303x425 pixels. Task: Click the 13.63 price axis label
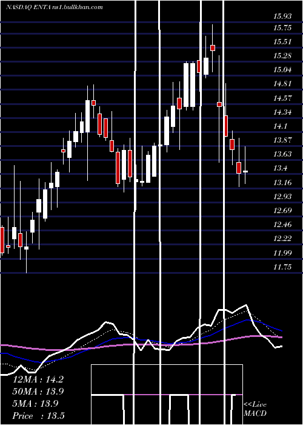pyautogui.click(x=283, y=154)
